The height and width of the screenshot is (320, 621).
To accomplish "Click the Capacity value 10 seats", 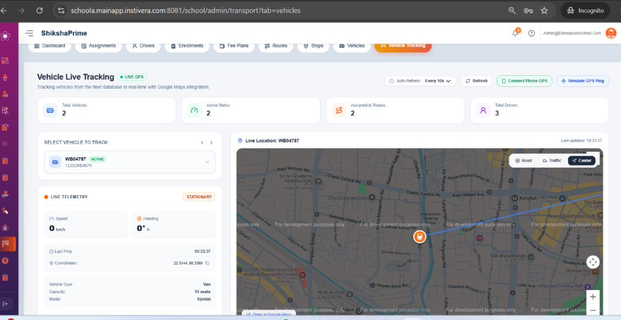I will pos(202,291).
